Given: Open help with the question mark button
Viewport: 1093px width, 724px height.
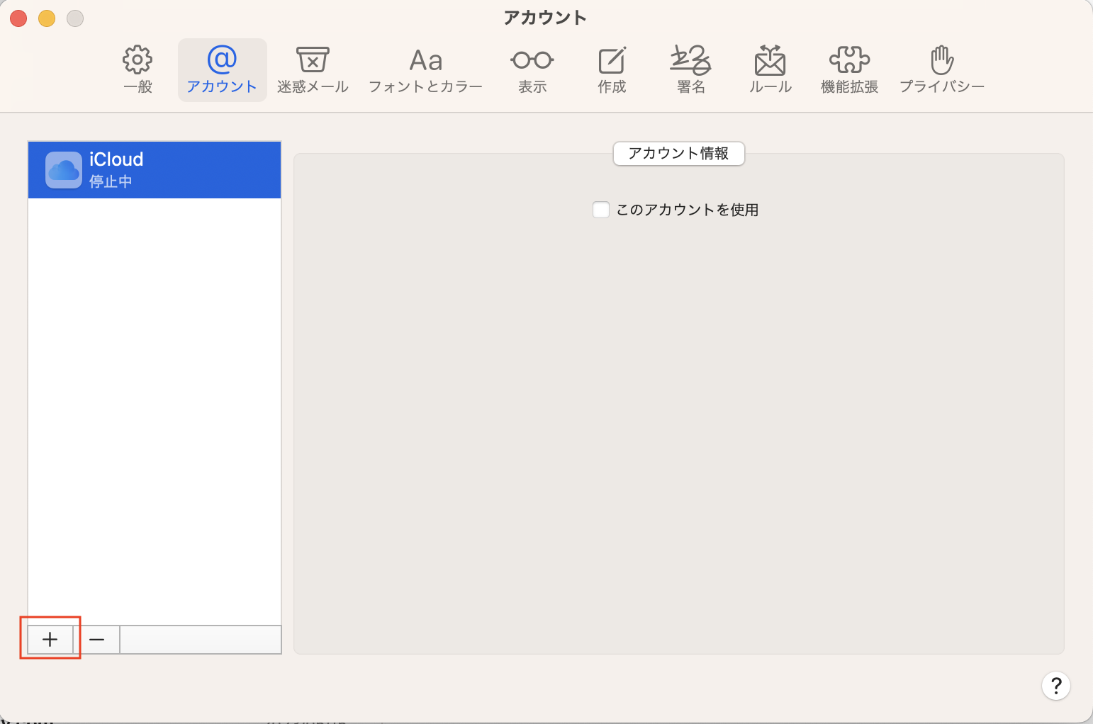Looking at the screenshot, I should pos(1055,685).
